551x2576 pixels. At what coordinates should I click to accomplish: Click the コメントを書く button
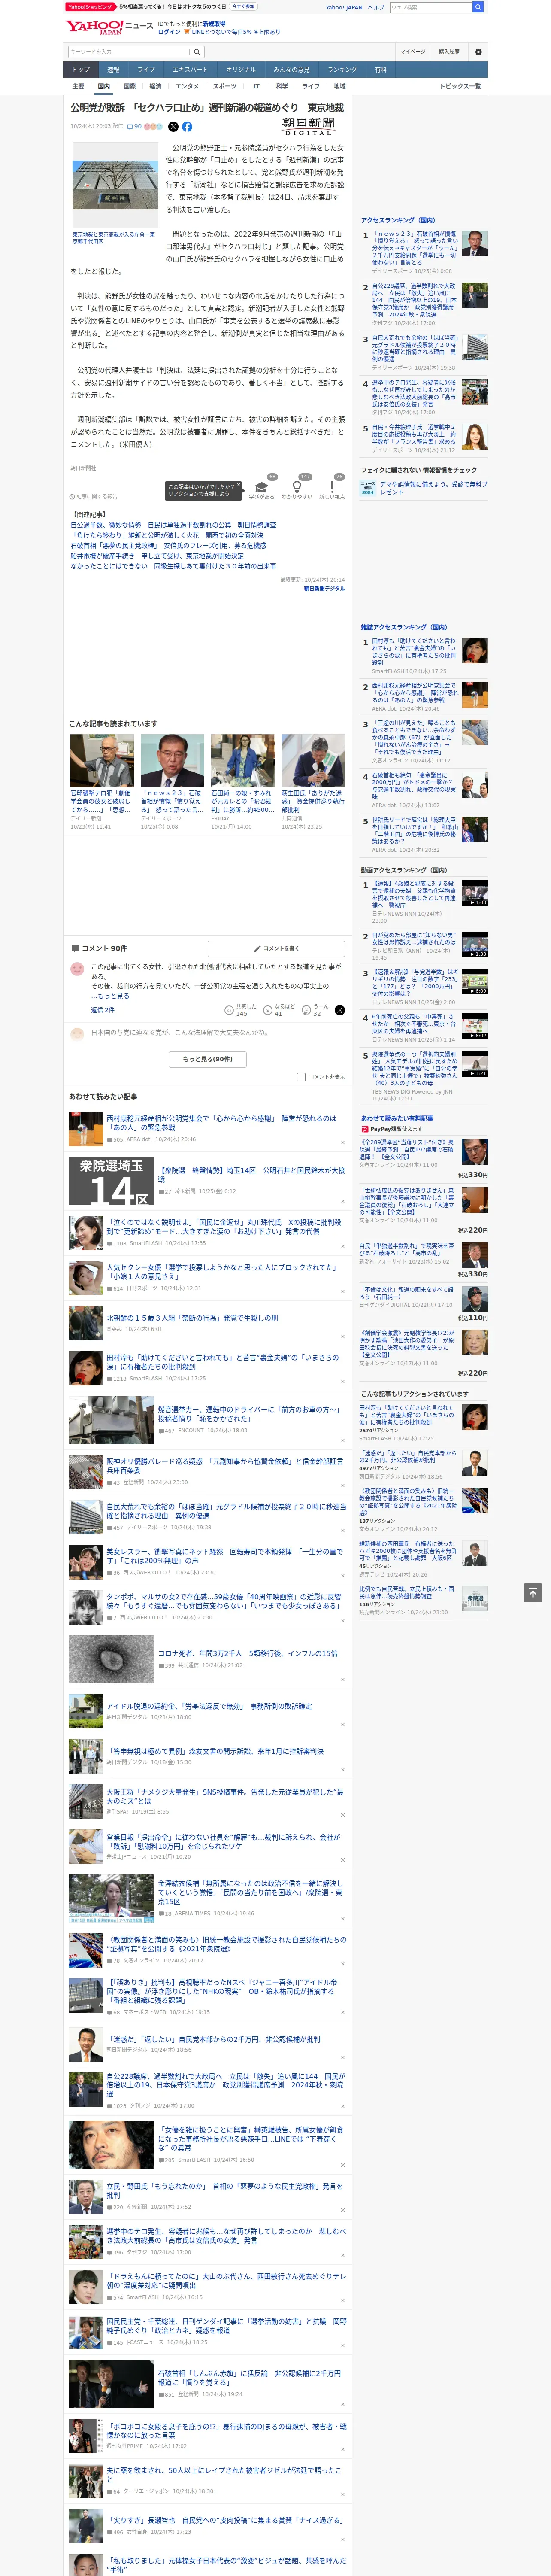(276, 948)
